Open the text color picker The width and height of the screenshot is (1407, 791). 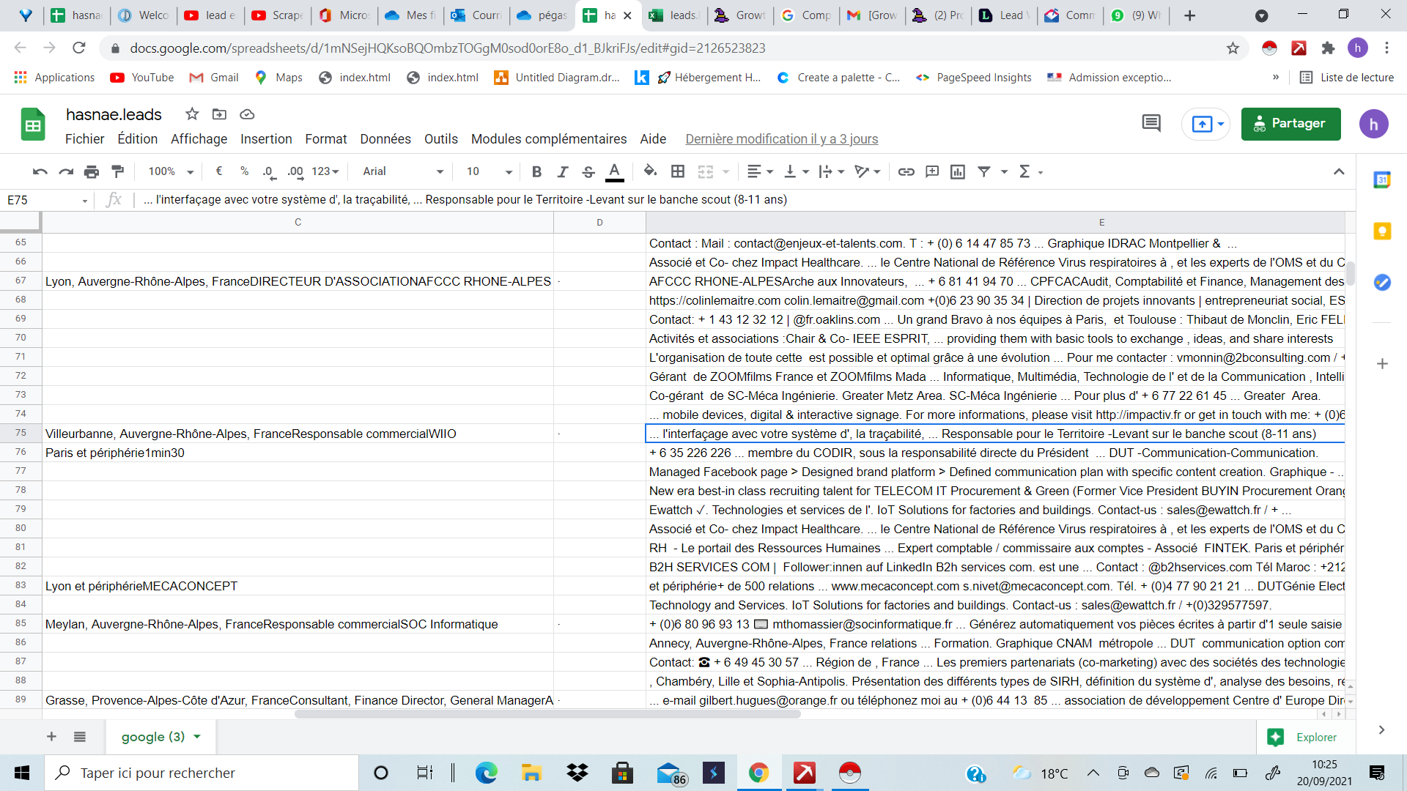tap(615, 171)
